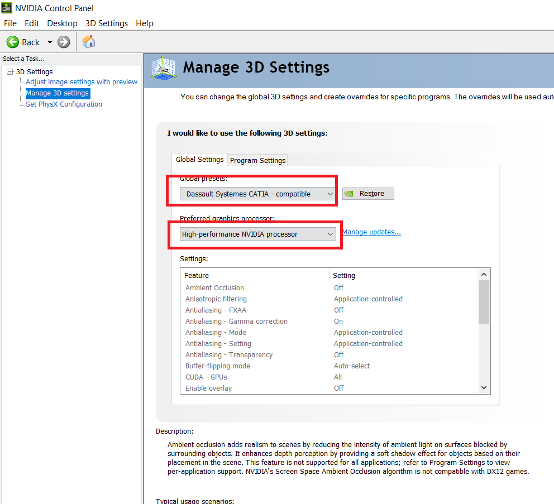The width and height of the screenshot is (554, 504).
Task: Select the Ambient Occlusion feature row
Action: [x=329, y=288]
